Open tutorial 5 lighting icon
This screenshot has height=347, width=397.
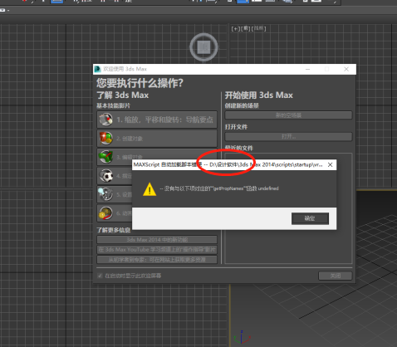pos(105,194)
